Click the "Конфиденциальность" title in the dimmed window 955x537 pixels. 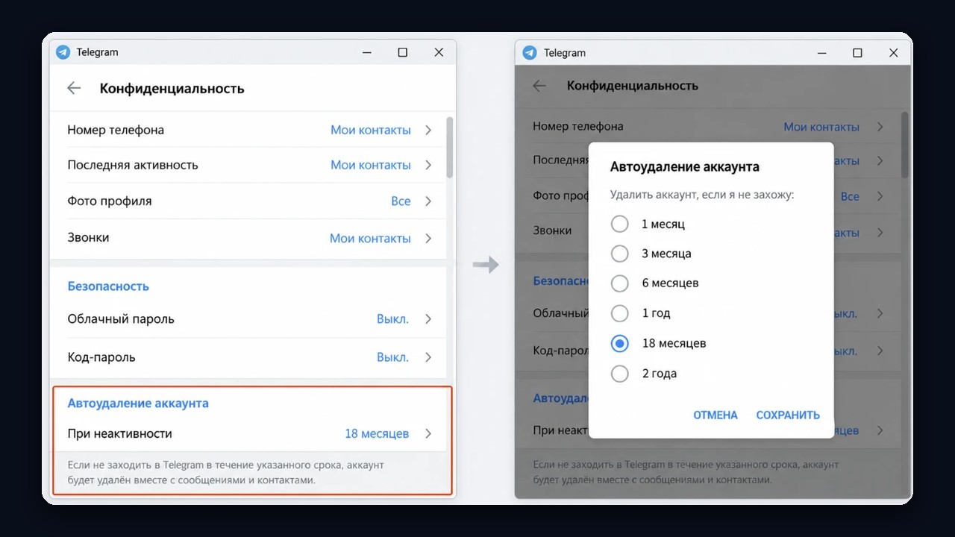pos(633,86)
